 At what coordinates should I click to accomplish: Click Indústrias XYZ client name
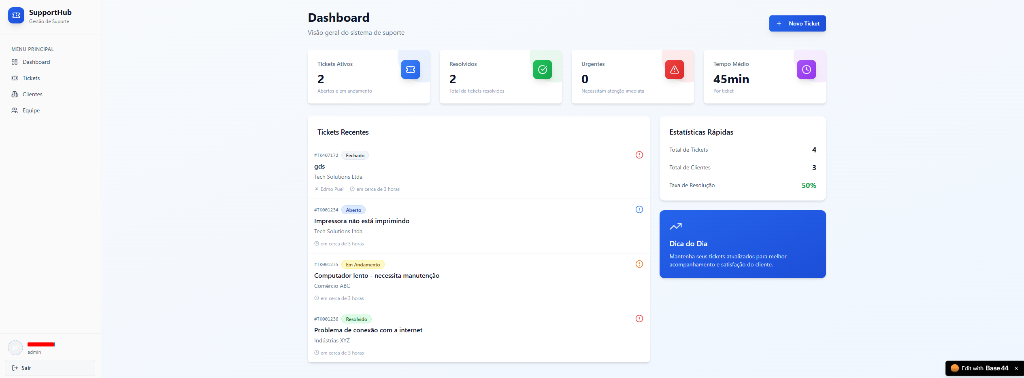click(332, 341)
